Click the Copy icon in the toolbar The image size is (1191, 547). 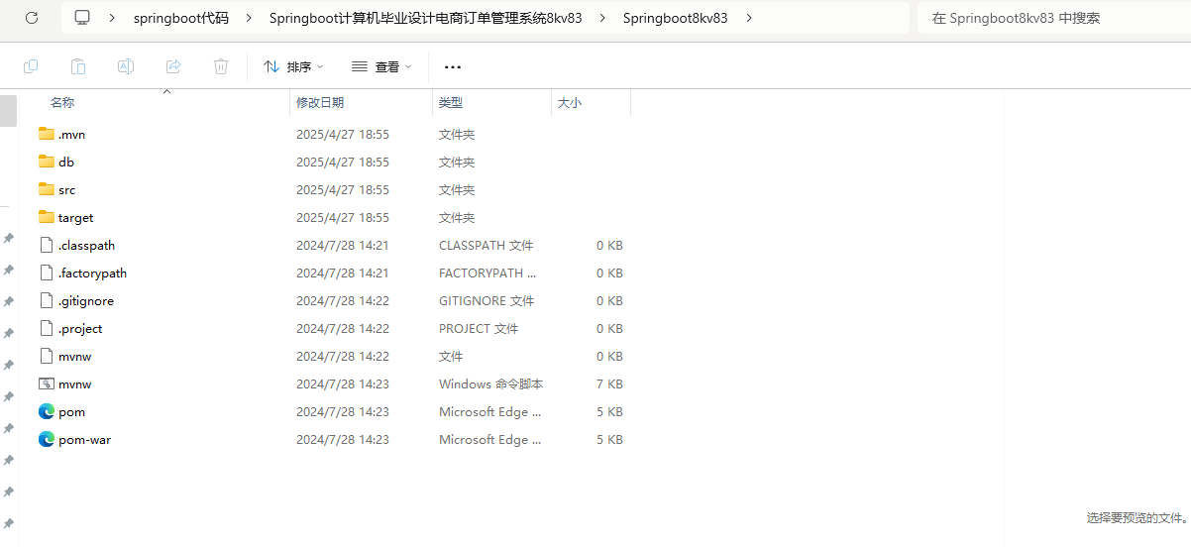pos(31,66)
